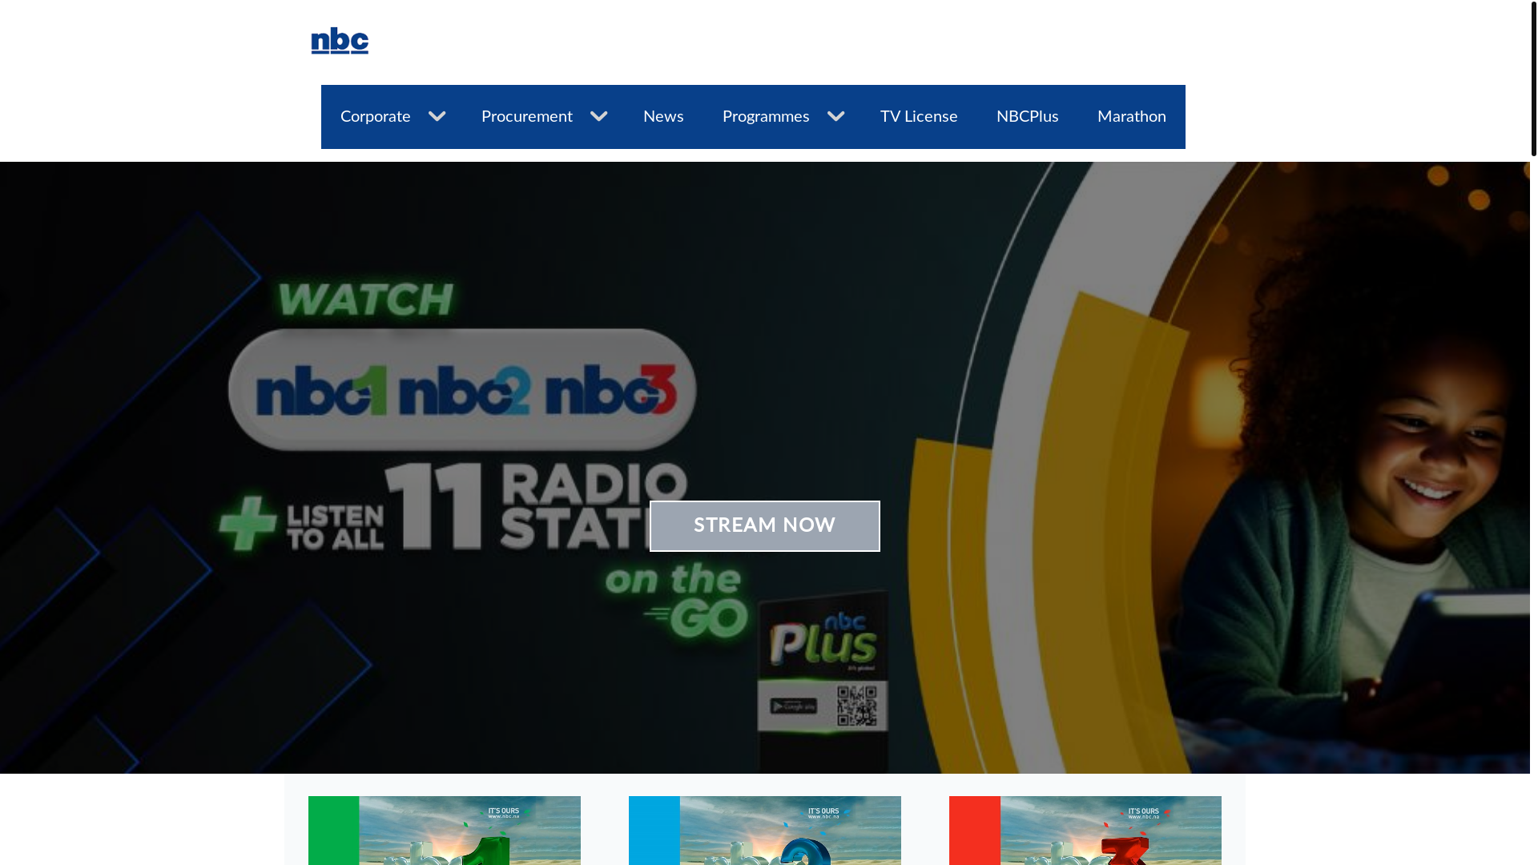This screenshot has height=865, width=1538.
Task: Go to the News page
Action: (x=663, y=117)
